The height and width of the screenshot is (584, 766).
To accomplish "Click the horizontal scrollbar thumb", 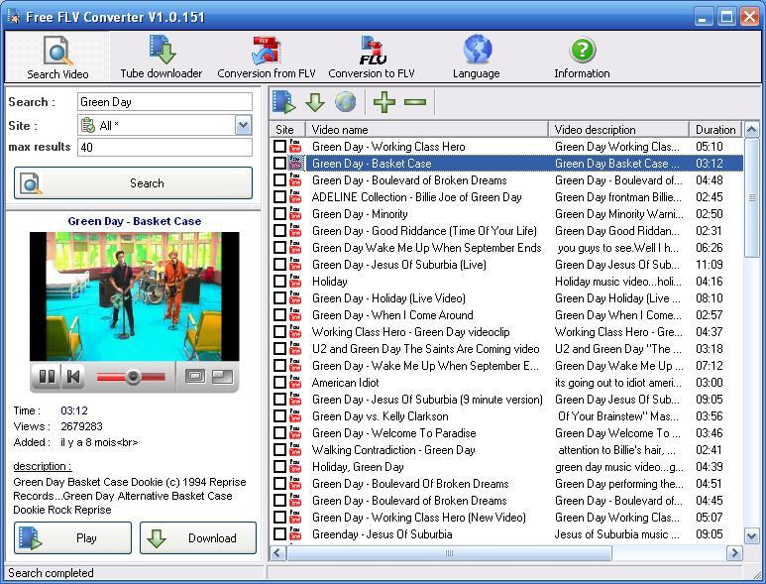I will pyautogui.click(x=449, y=553).
